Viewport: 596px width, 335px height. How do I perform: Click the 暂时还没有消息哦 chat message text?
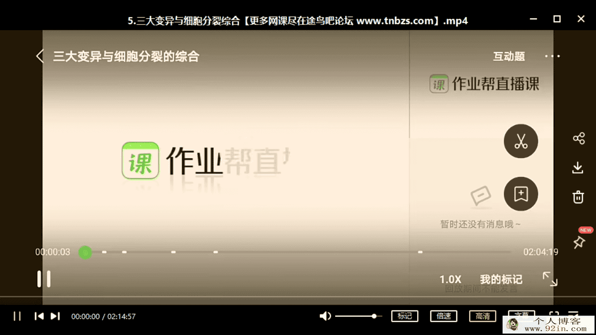[480, 225]
